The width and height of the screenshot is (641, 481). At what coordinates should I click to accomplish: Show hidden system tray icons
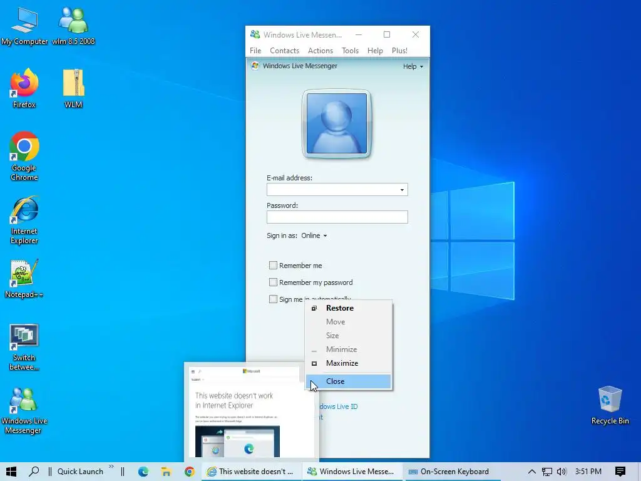(532, 472)
